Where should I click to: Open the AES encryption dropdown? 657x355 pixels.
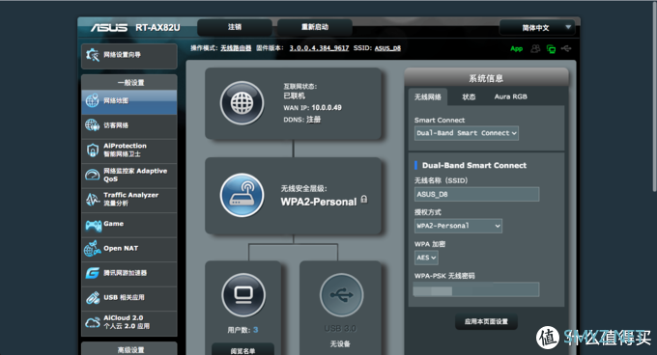(426, 258)
